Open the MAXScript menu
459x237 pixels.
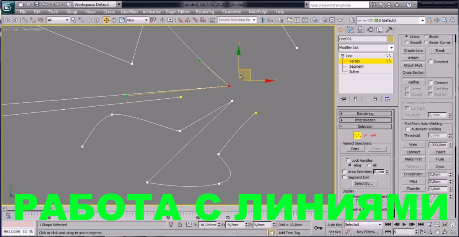coord(258,12)
